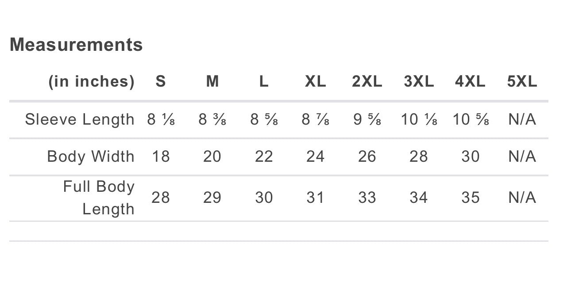Click the L size column header
The width and height of the screenshot is (571, 293).
pos(264,81)
